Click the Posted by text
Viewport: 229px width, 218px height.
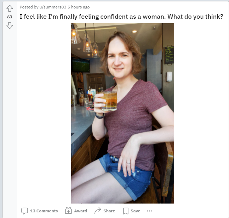(x=29, y=7)
